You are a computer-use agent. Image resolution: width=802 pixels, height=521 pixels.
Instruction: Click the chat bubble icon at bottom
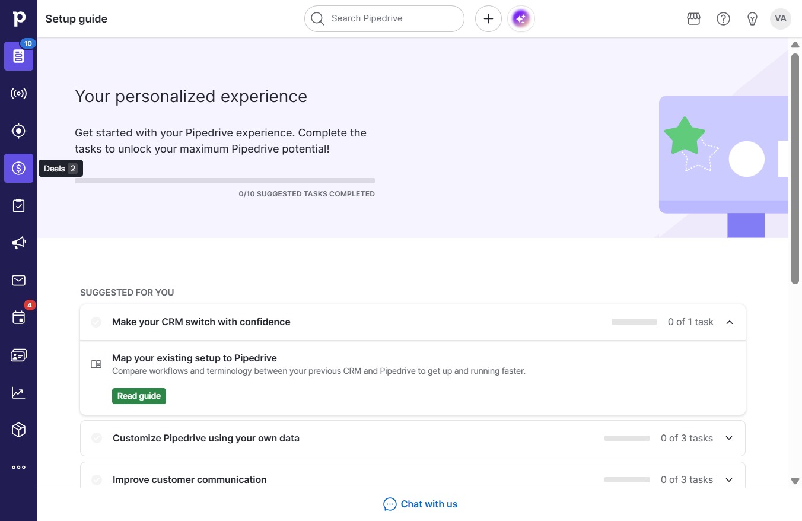click(390, 504)
